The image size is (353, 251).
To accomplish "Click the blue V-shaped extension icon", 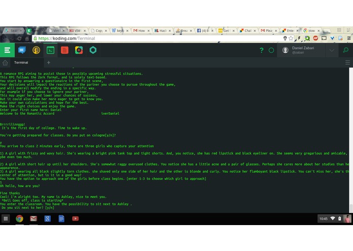I will (x=332, y=38).
